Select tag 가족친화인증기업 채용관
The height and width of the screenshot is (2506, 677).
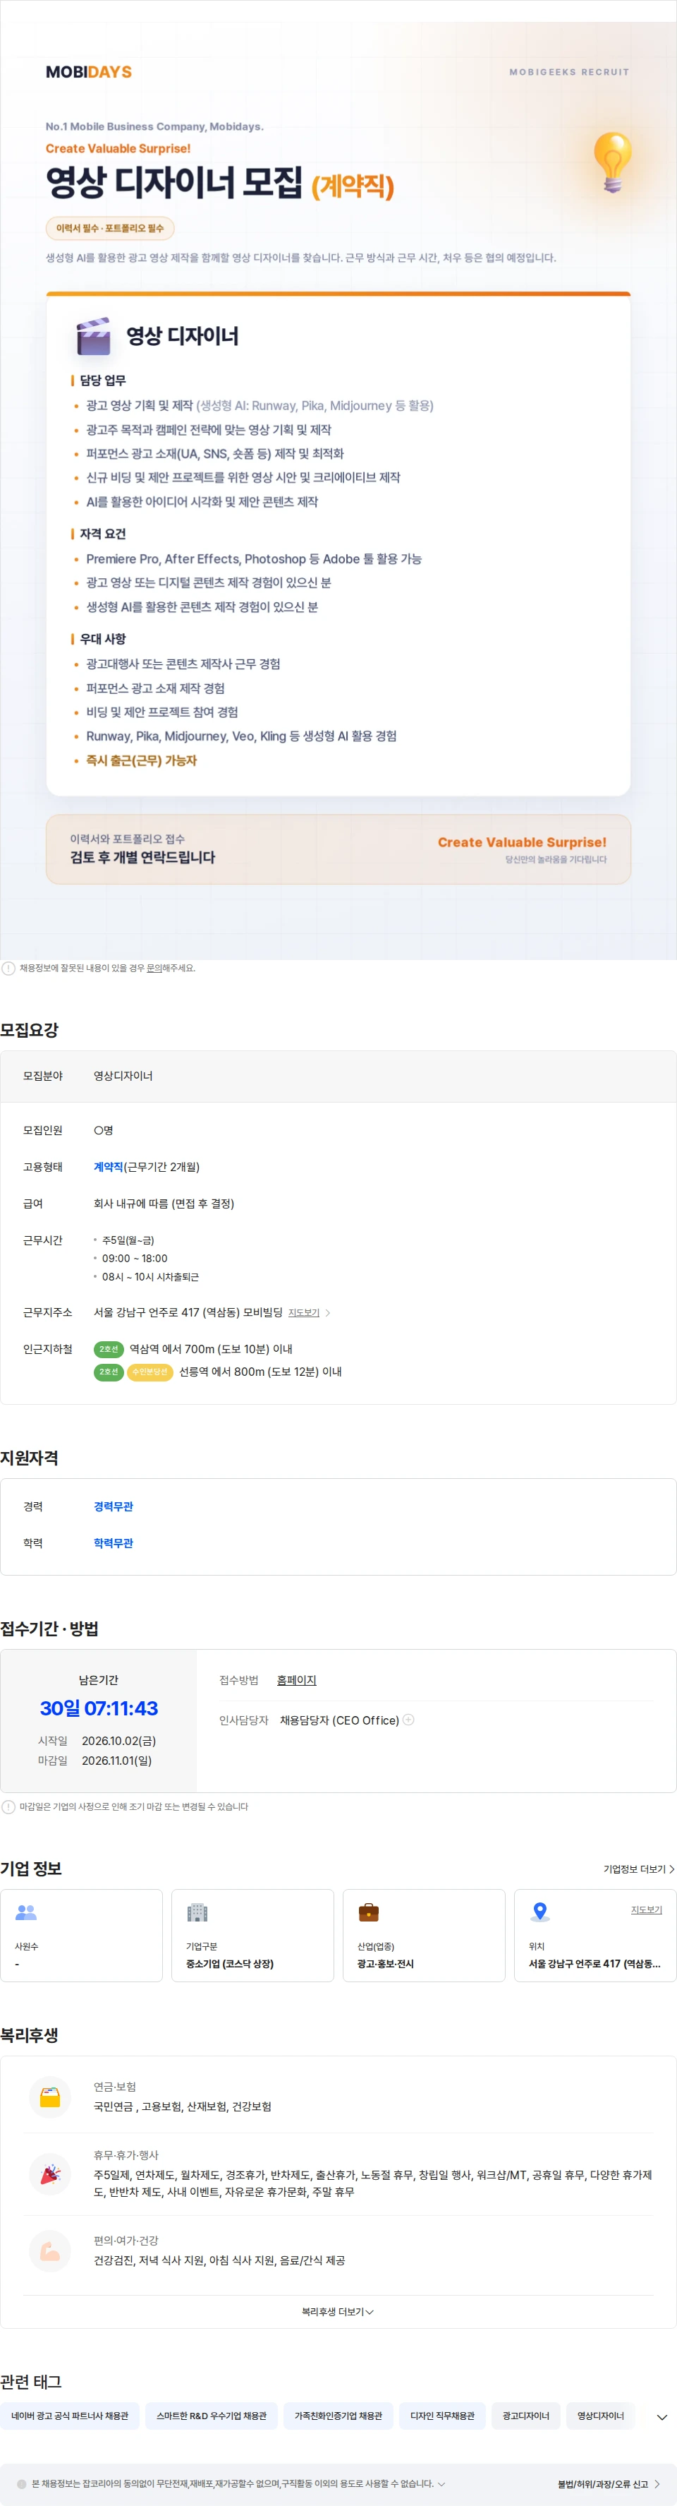pos(339,2416)
